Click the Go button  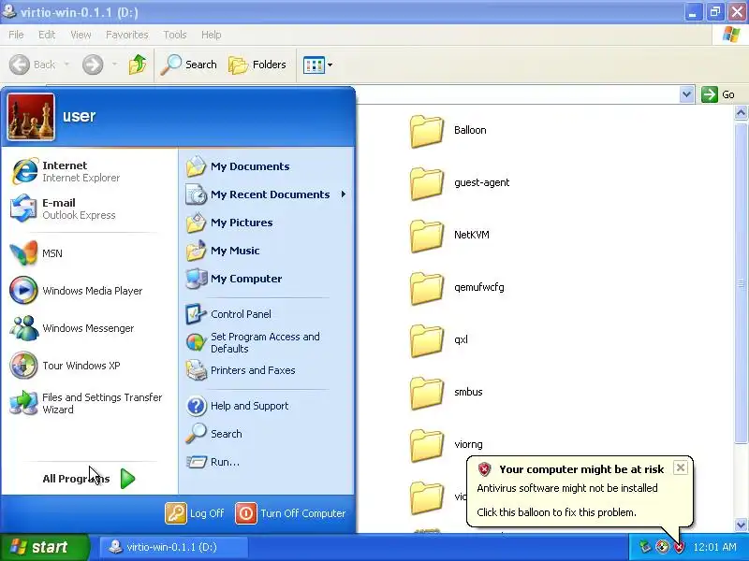718,94
